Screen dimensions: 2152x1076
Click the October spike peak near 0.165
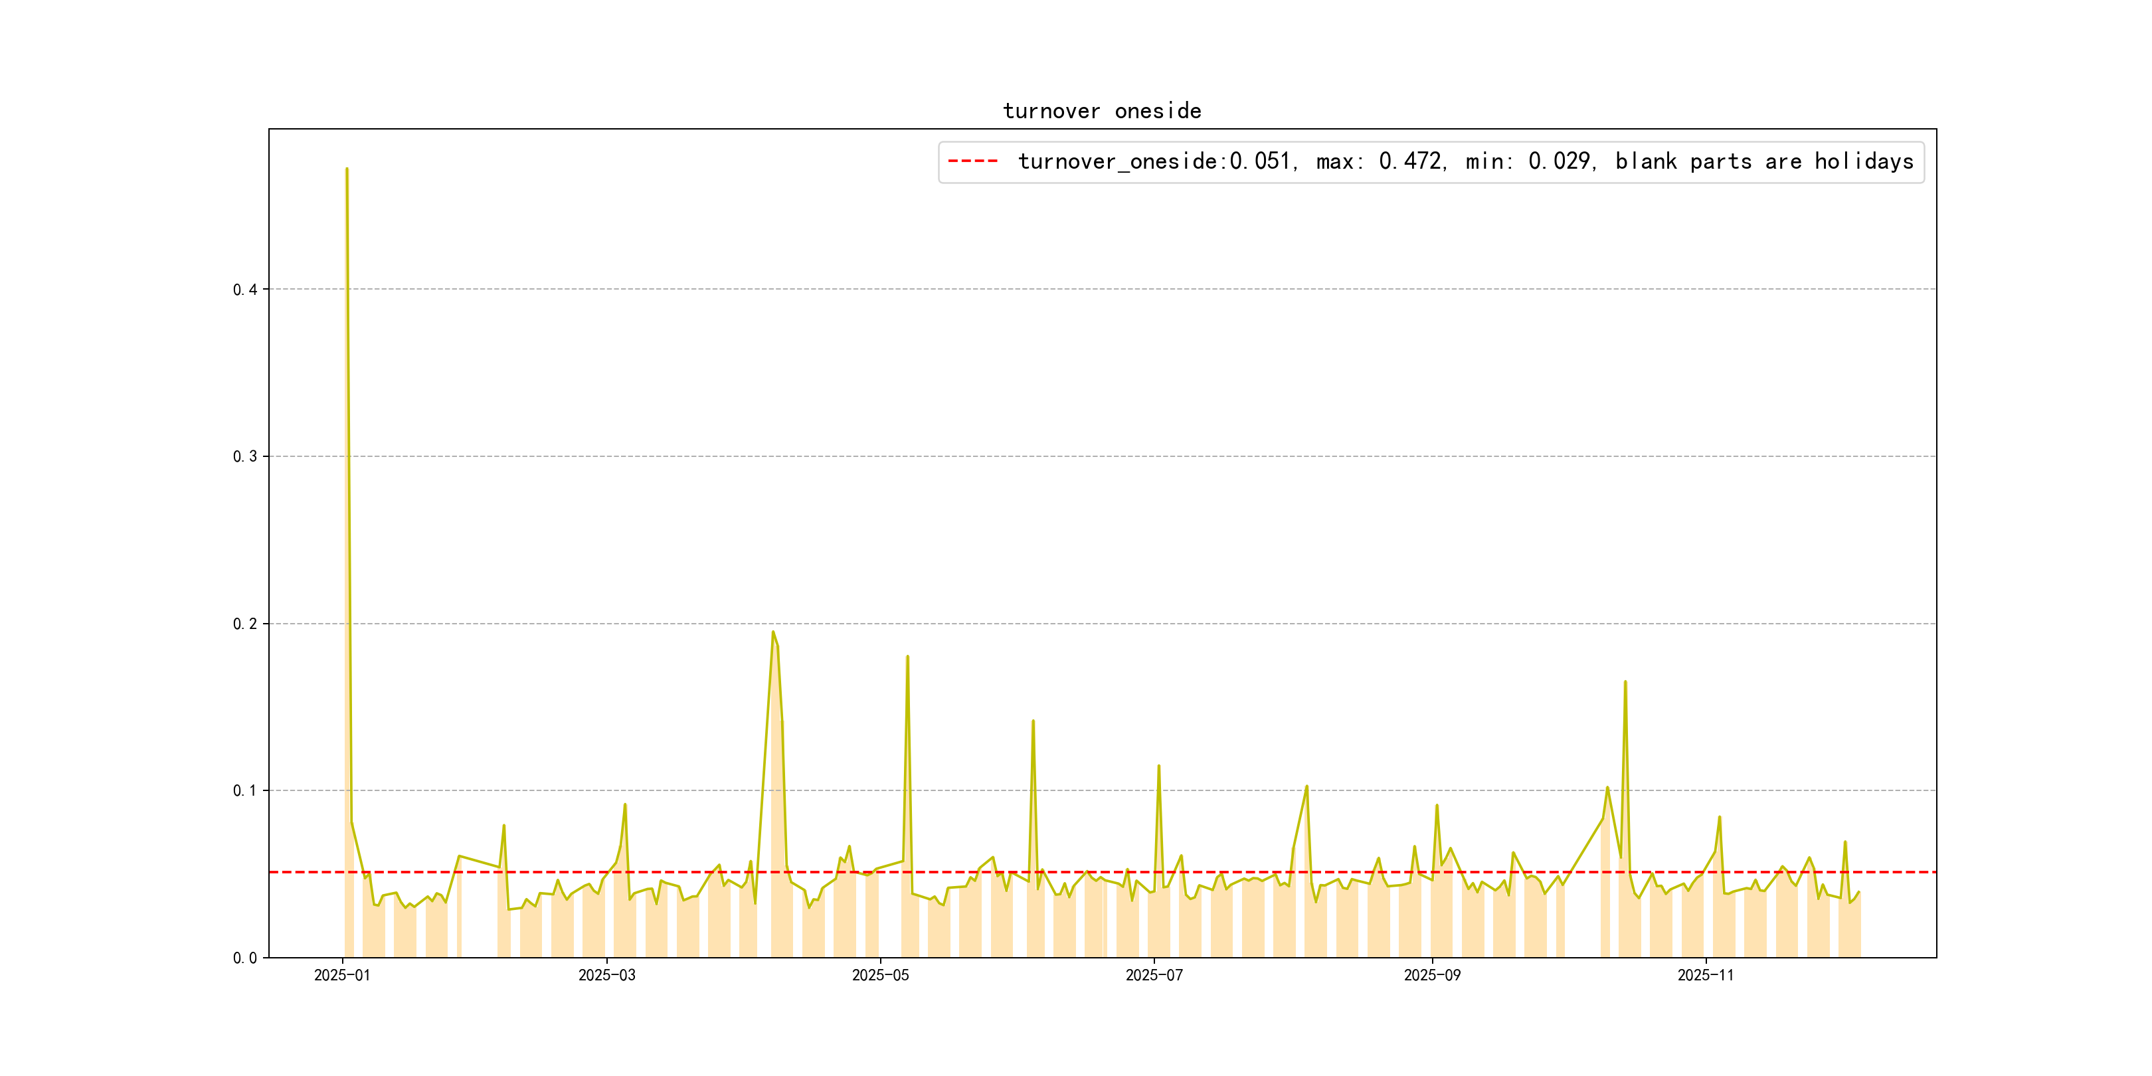[x=1625, y=683]
